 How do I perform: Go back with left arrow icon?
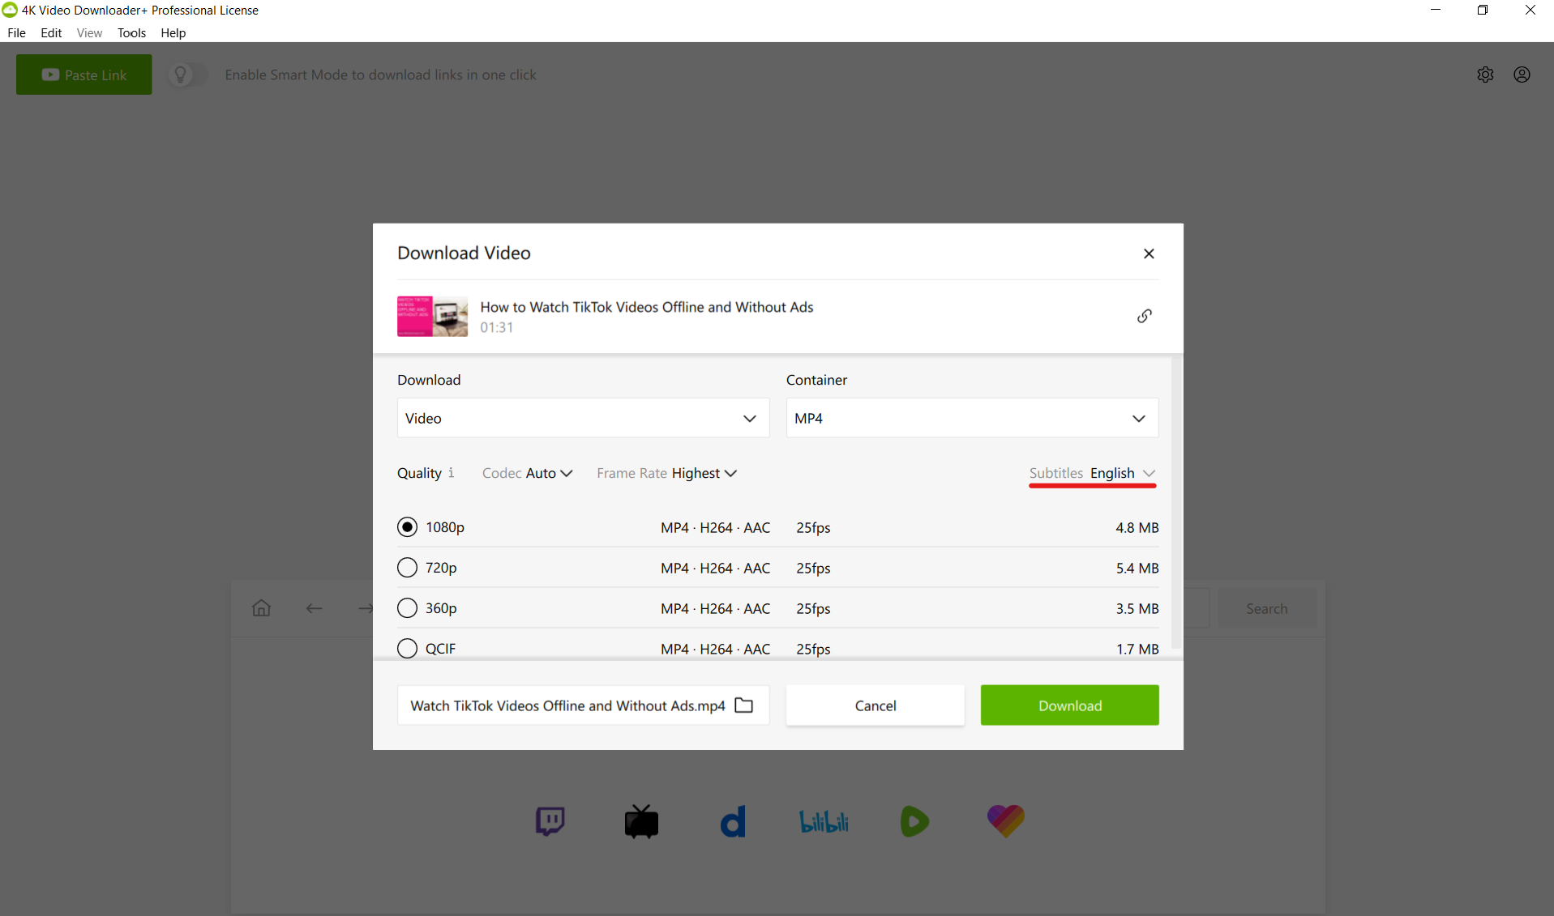315,608
